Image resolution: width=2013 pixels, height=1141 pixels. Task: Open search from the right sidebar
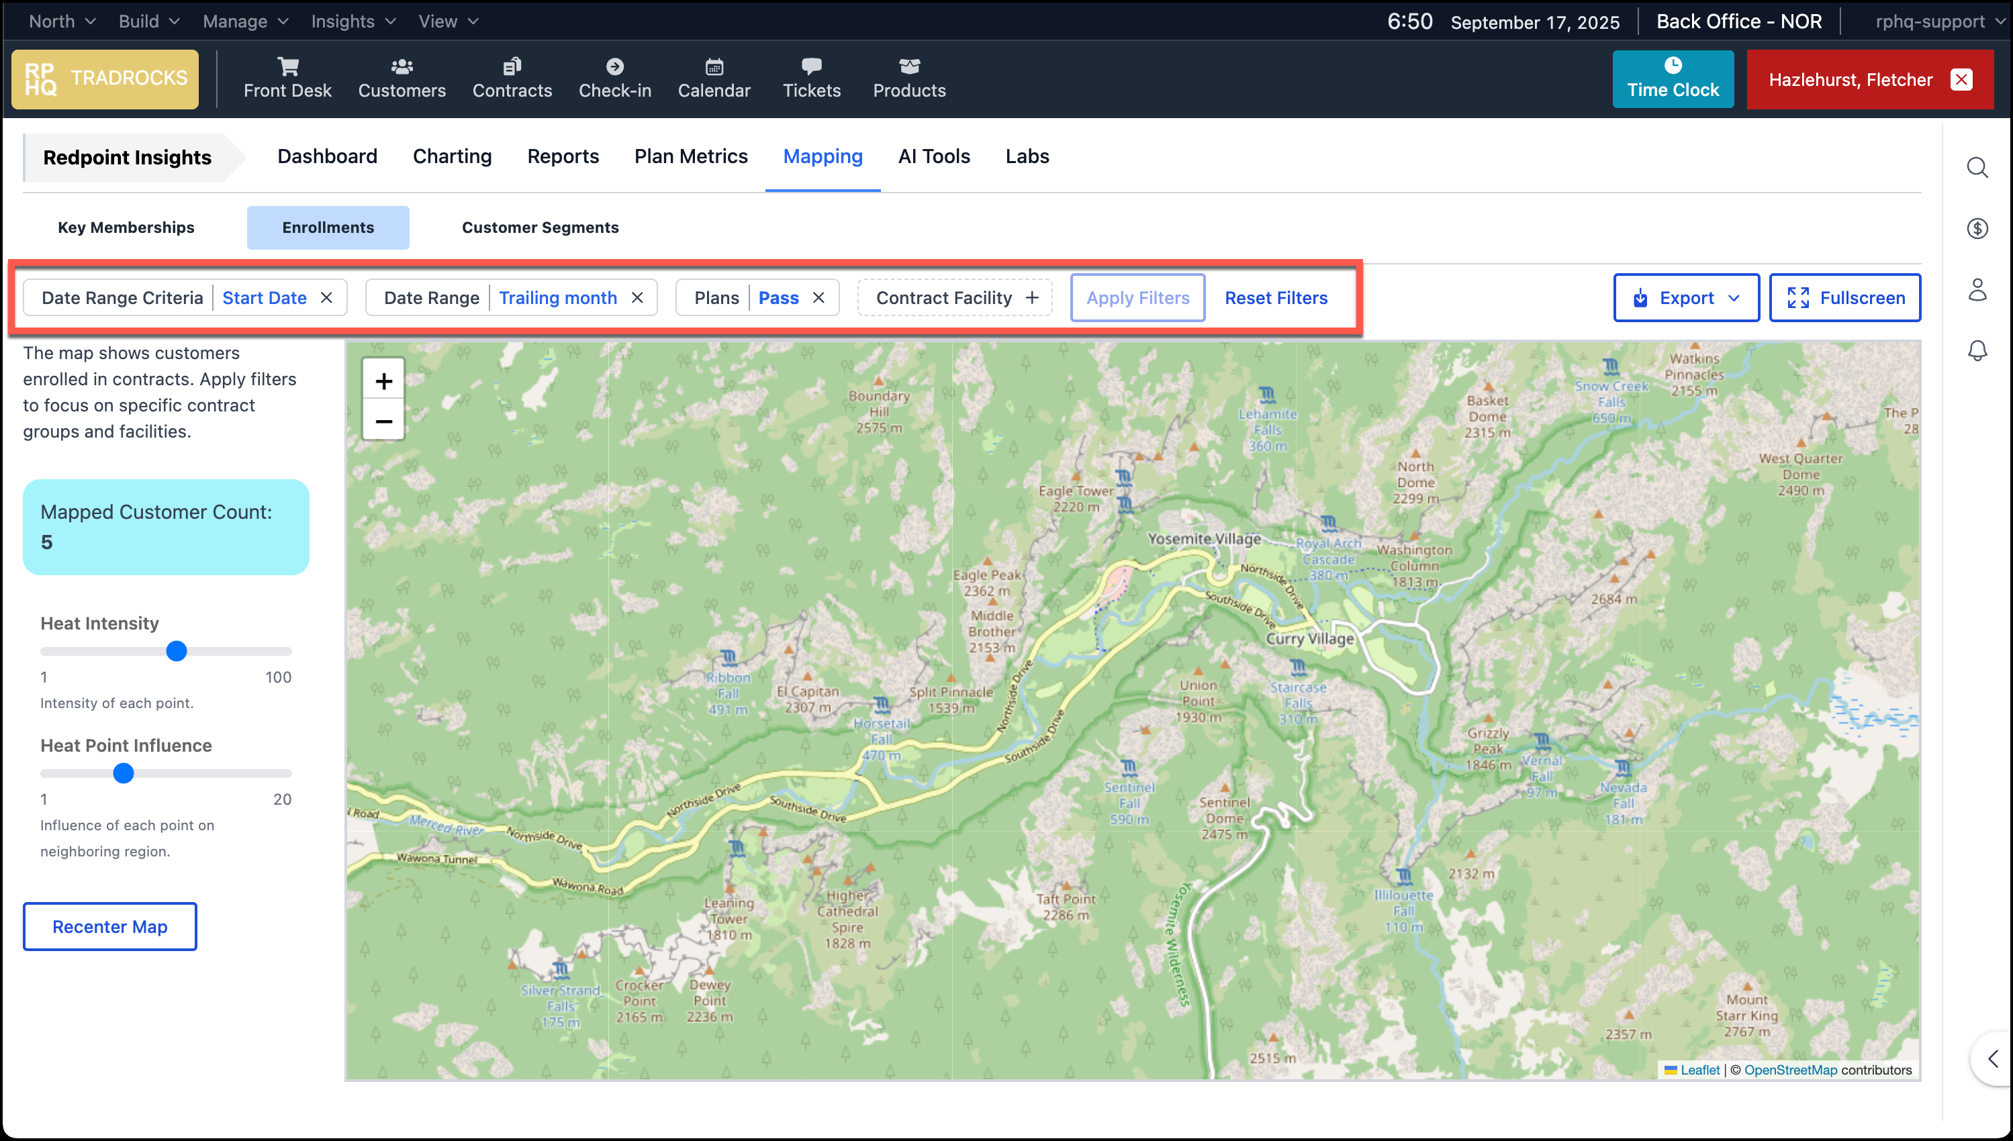click(1979, 167)
